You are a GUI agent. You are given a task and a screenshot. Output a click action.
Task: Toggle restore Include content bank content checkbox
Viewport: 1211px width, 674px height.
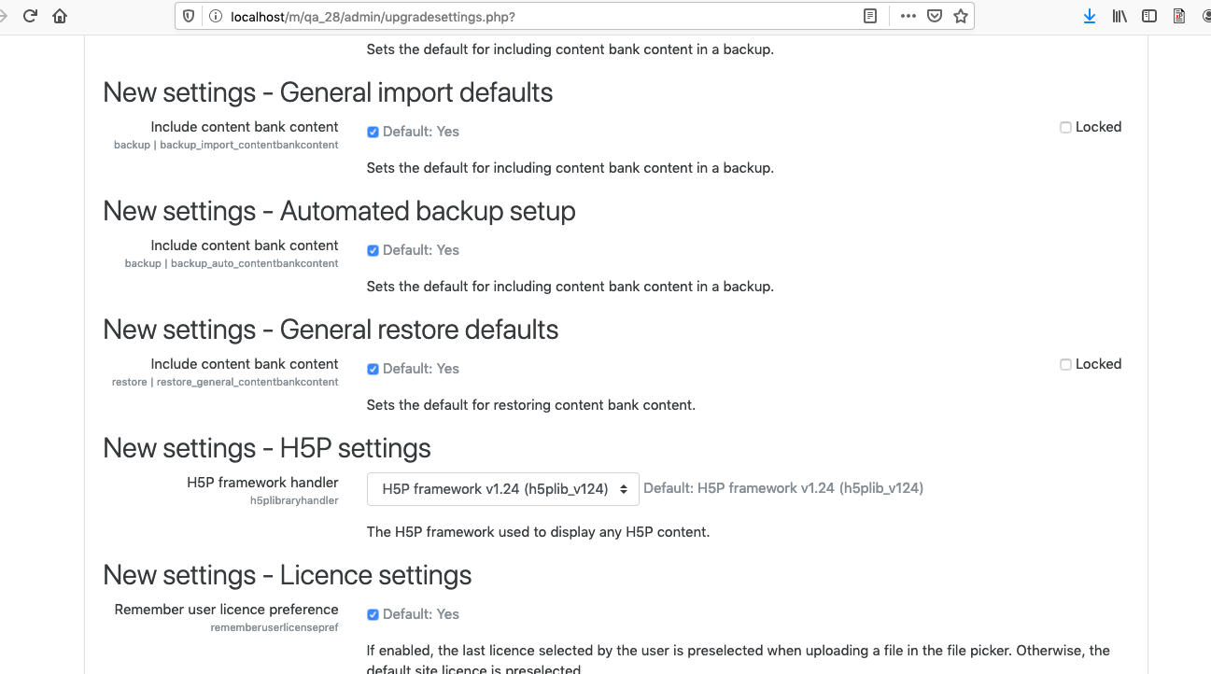[373, 370]
